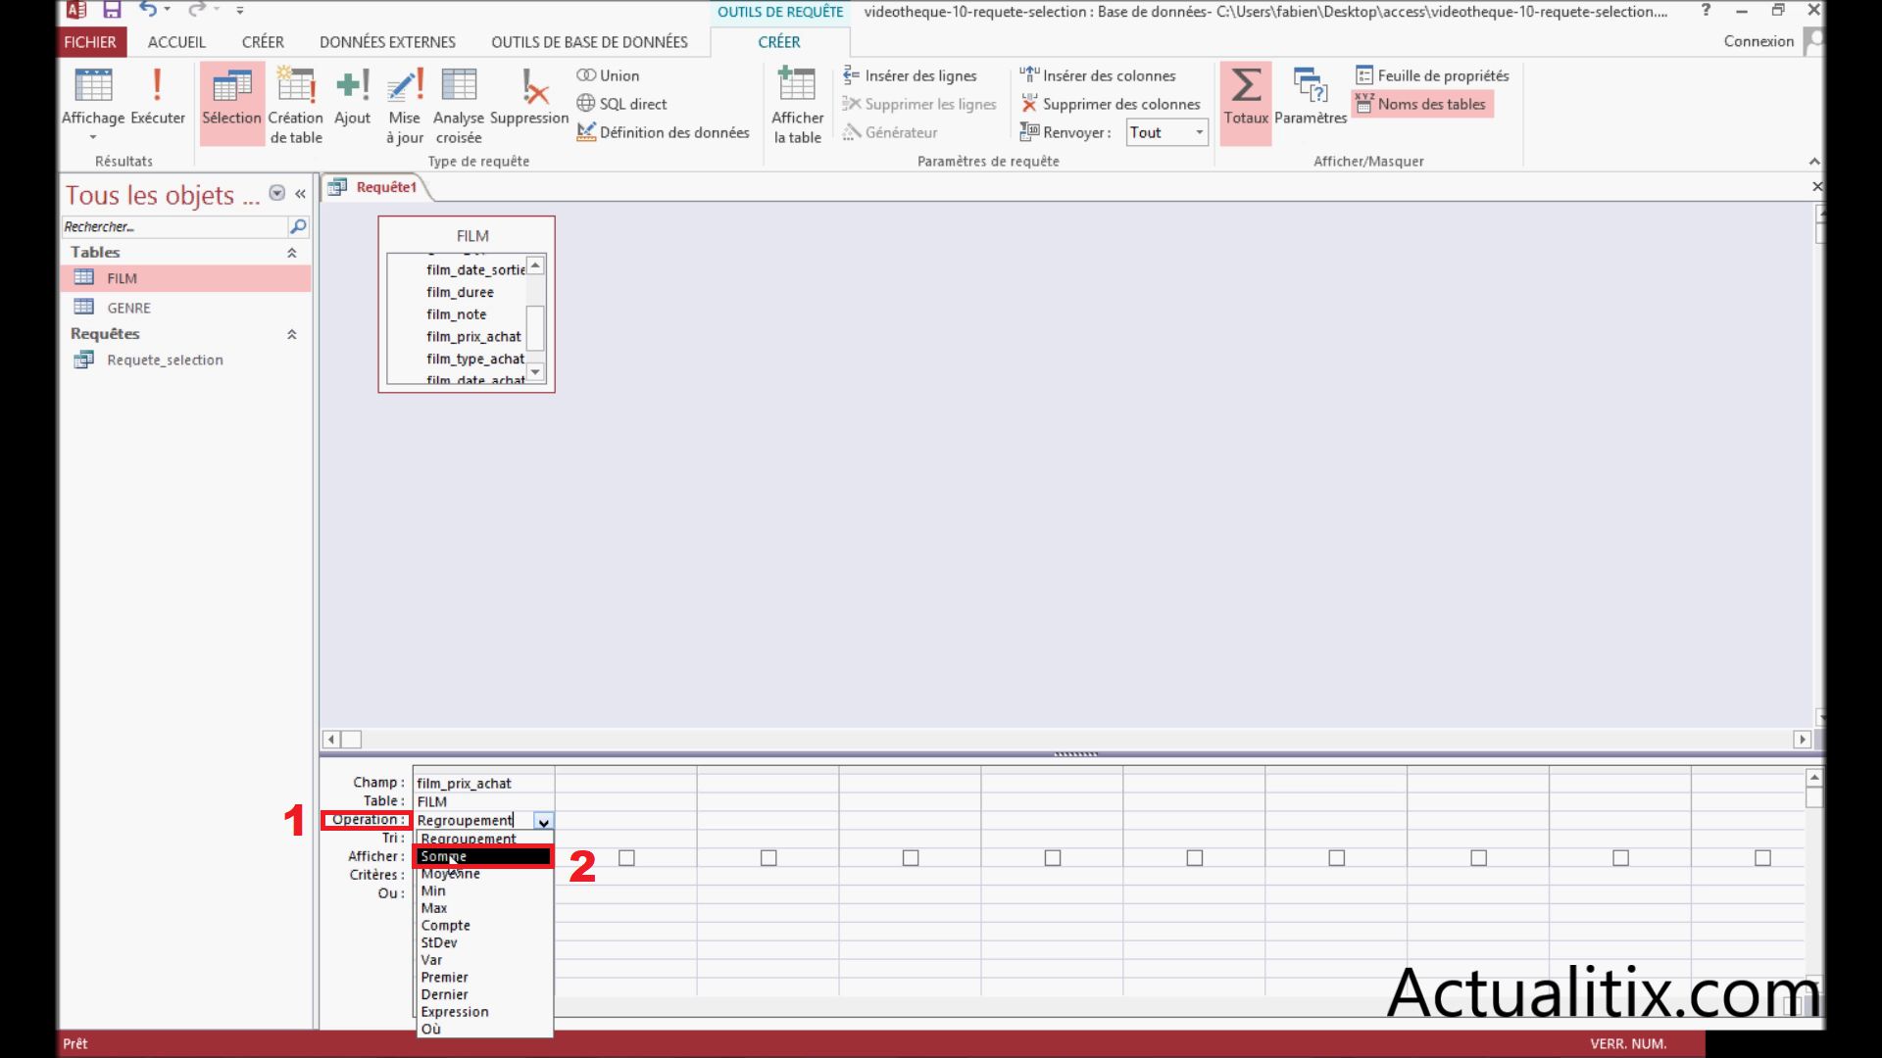1882x1058 pixels.
Task: Pick StDev in the operation list
Action: point(484,942)
